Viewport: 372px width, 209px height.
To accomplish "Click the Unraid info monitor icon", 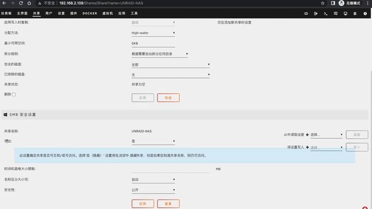I will 345,13.
